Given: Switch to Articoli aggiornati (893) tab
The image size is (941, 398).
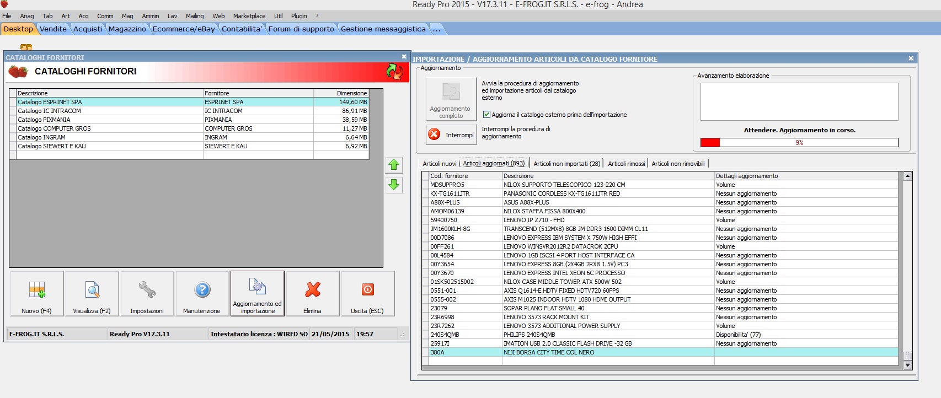Looking at the screenshot, I should [494, 163].
